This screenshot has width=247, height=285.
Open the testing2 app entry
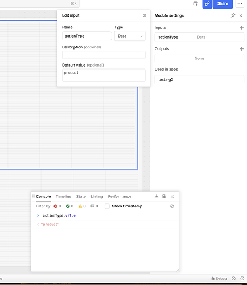click(x=199, y=79)
